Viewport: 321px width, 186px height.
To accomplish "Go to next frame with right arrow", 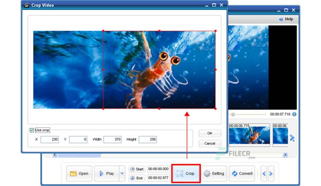I will 271,174.
